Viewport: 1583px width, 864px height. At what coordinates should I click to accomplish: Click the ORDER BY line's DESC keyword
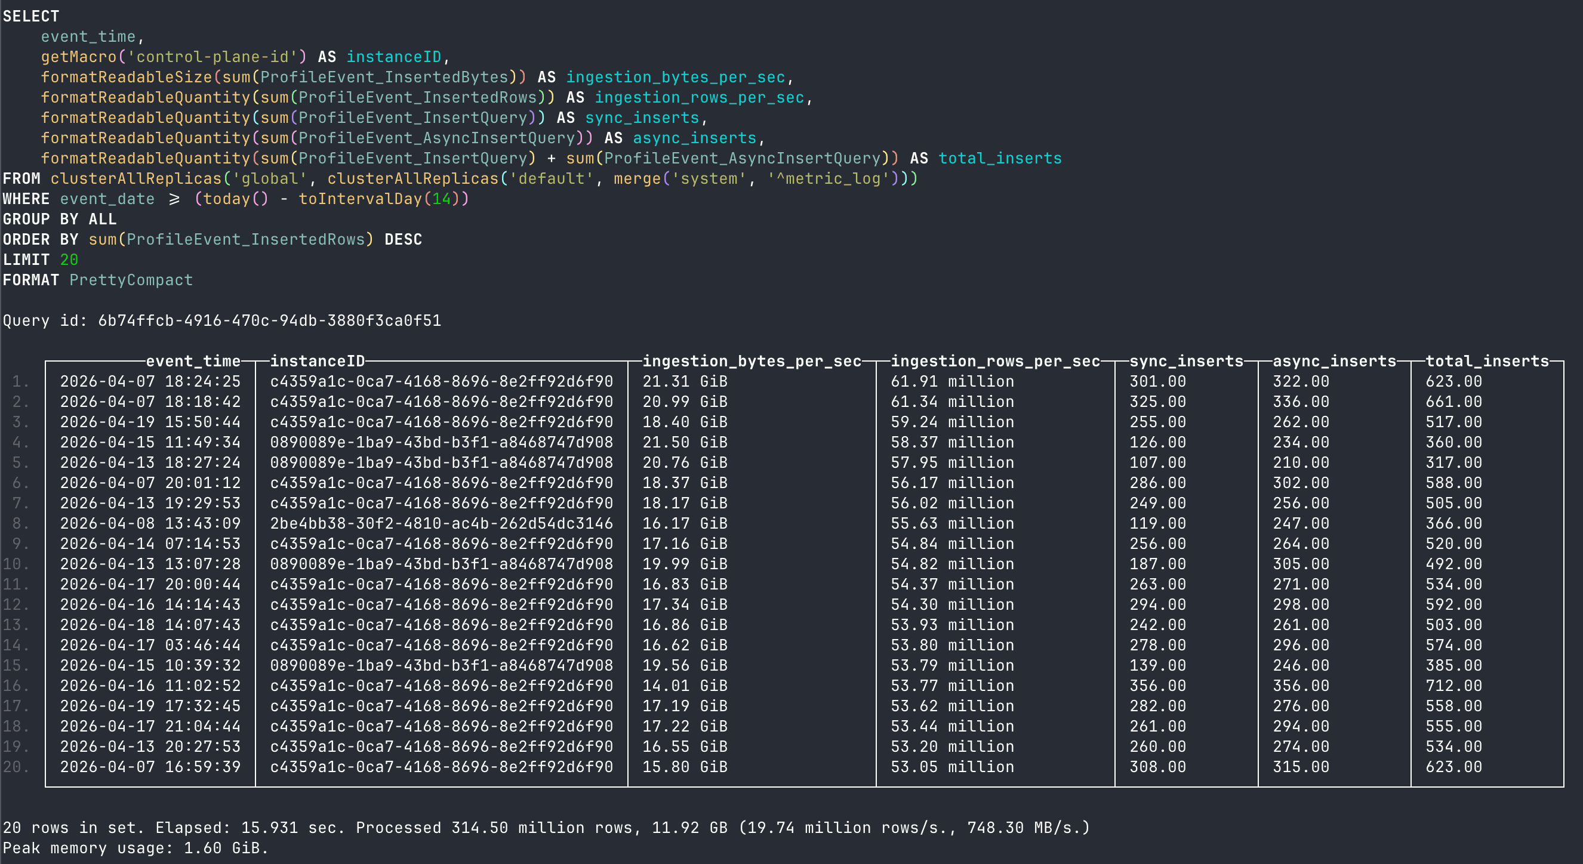[403, 239]
